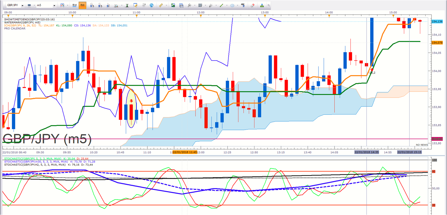447x215 pixels.
Task: Click the WATERMARK(GBP/JPY, m5) indicator label
Action: tap(22, 22)
